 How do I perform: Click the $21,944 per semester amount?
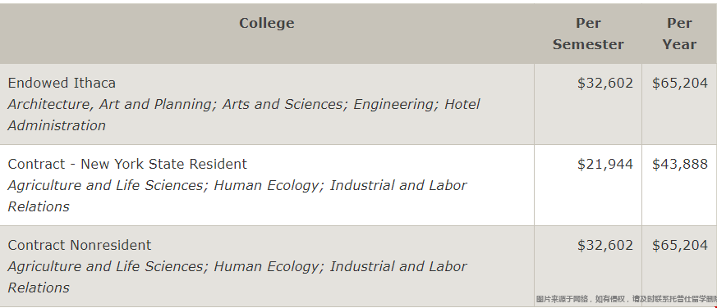tap(605, 165)
